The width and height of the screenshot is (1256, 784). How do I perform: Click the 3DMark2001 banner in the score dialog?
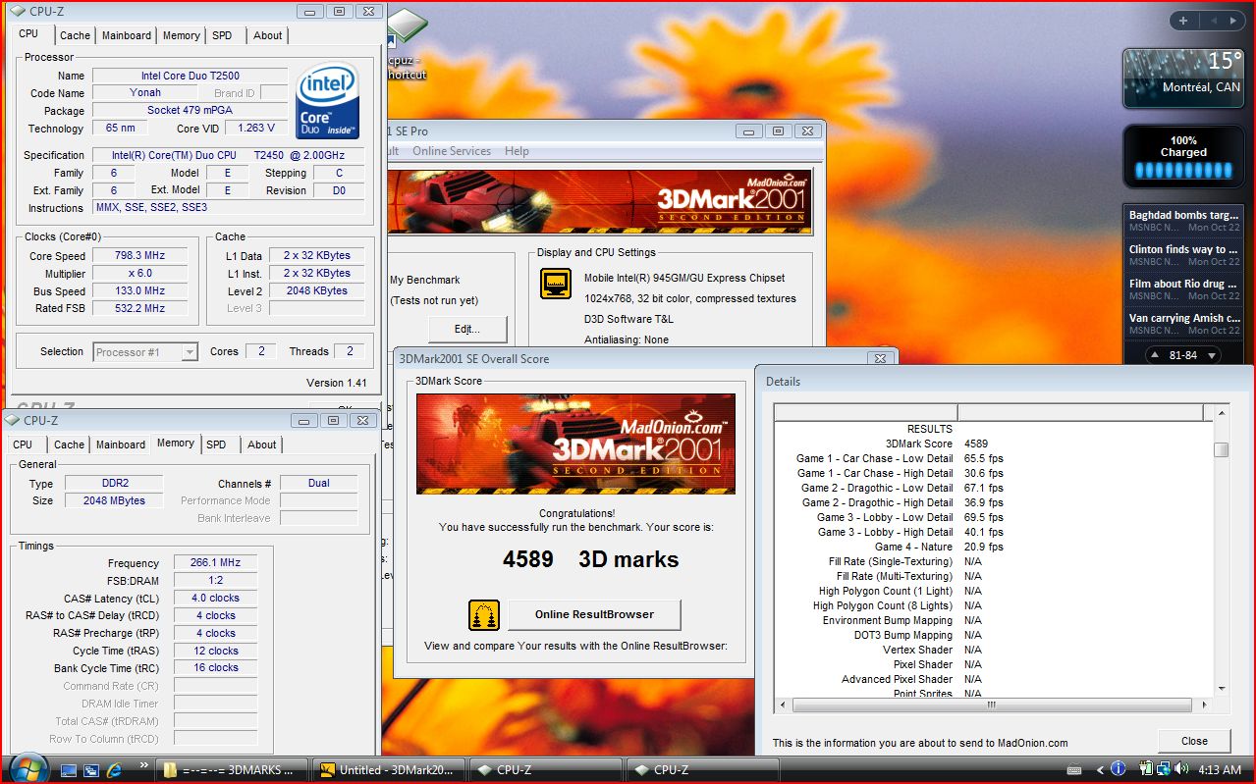pyautogui.click(x=575, y=444)
